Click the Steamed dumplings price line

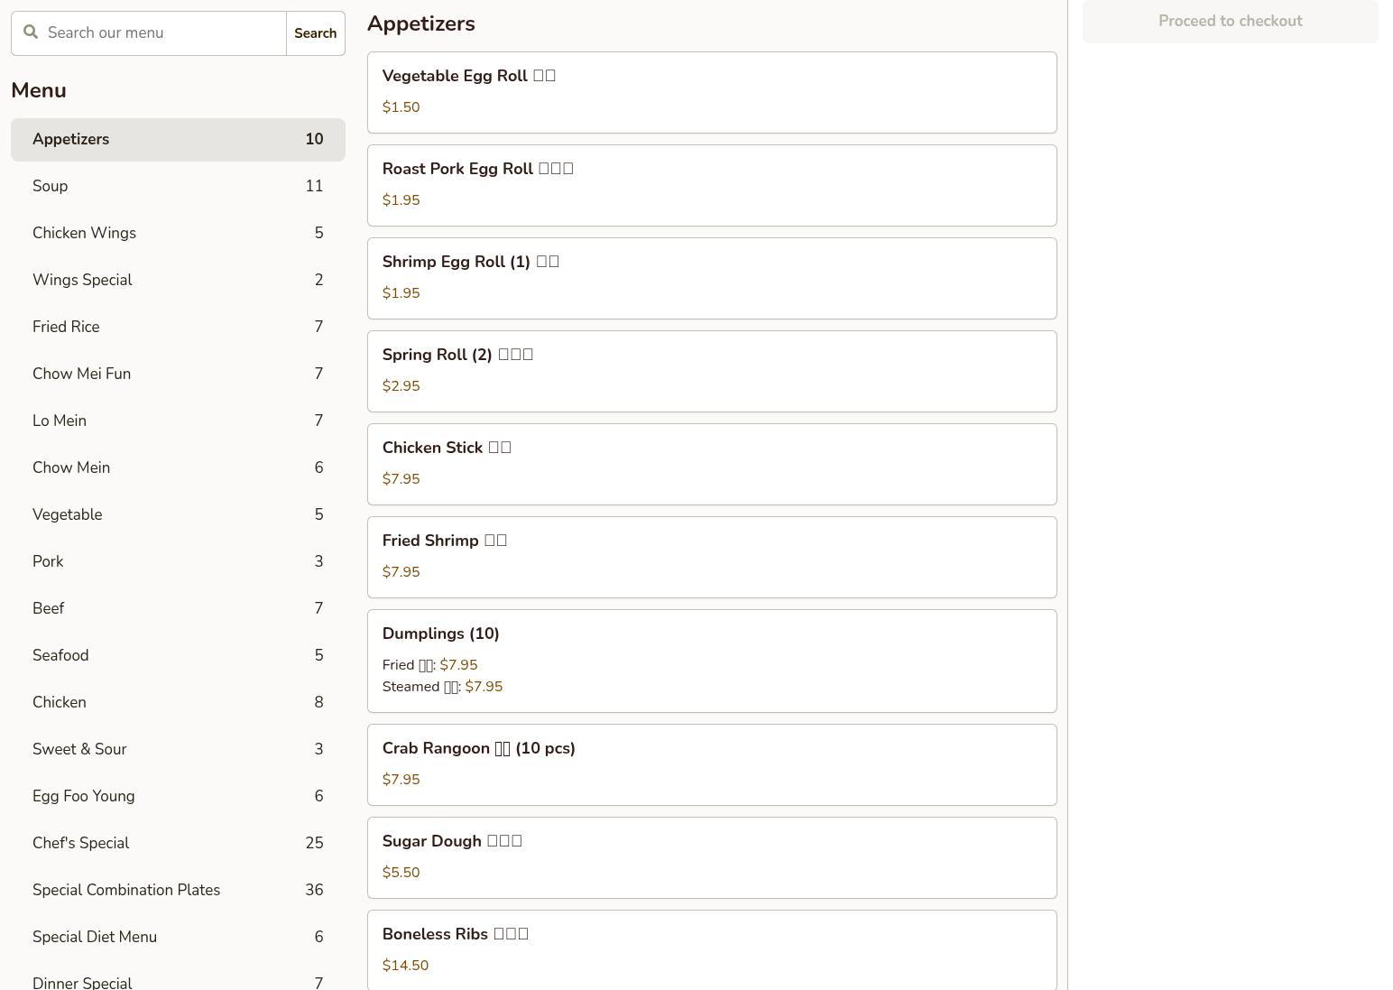pos(442,687)
